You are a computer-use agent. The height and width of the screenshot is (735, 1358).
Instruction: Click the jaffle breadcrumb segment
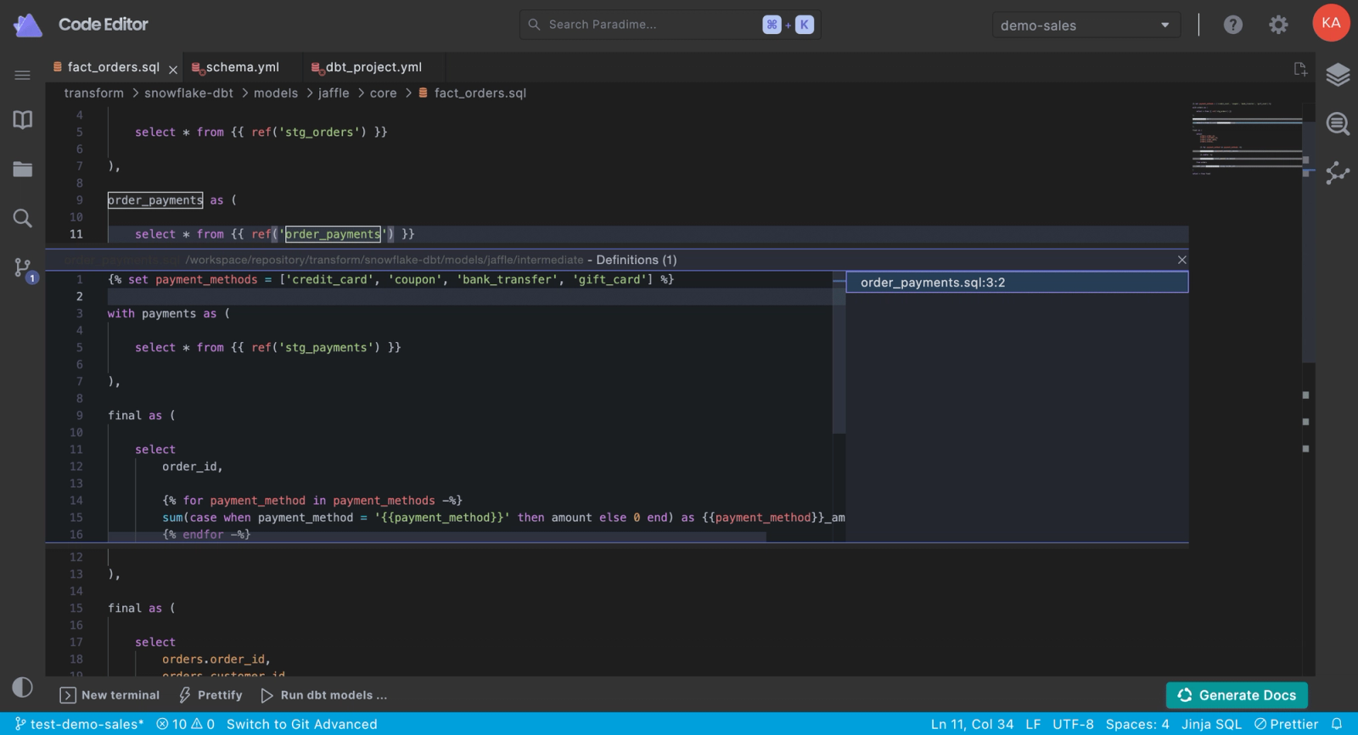(x=334, y=93)
